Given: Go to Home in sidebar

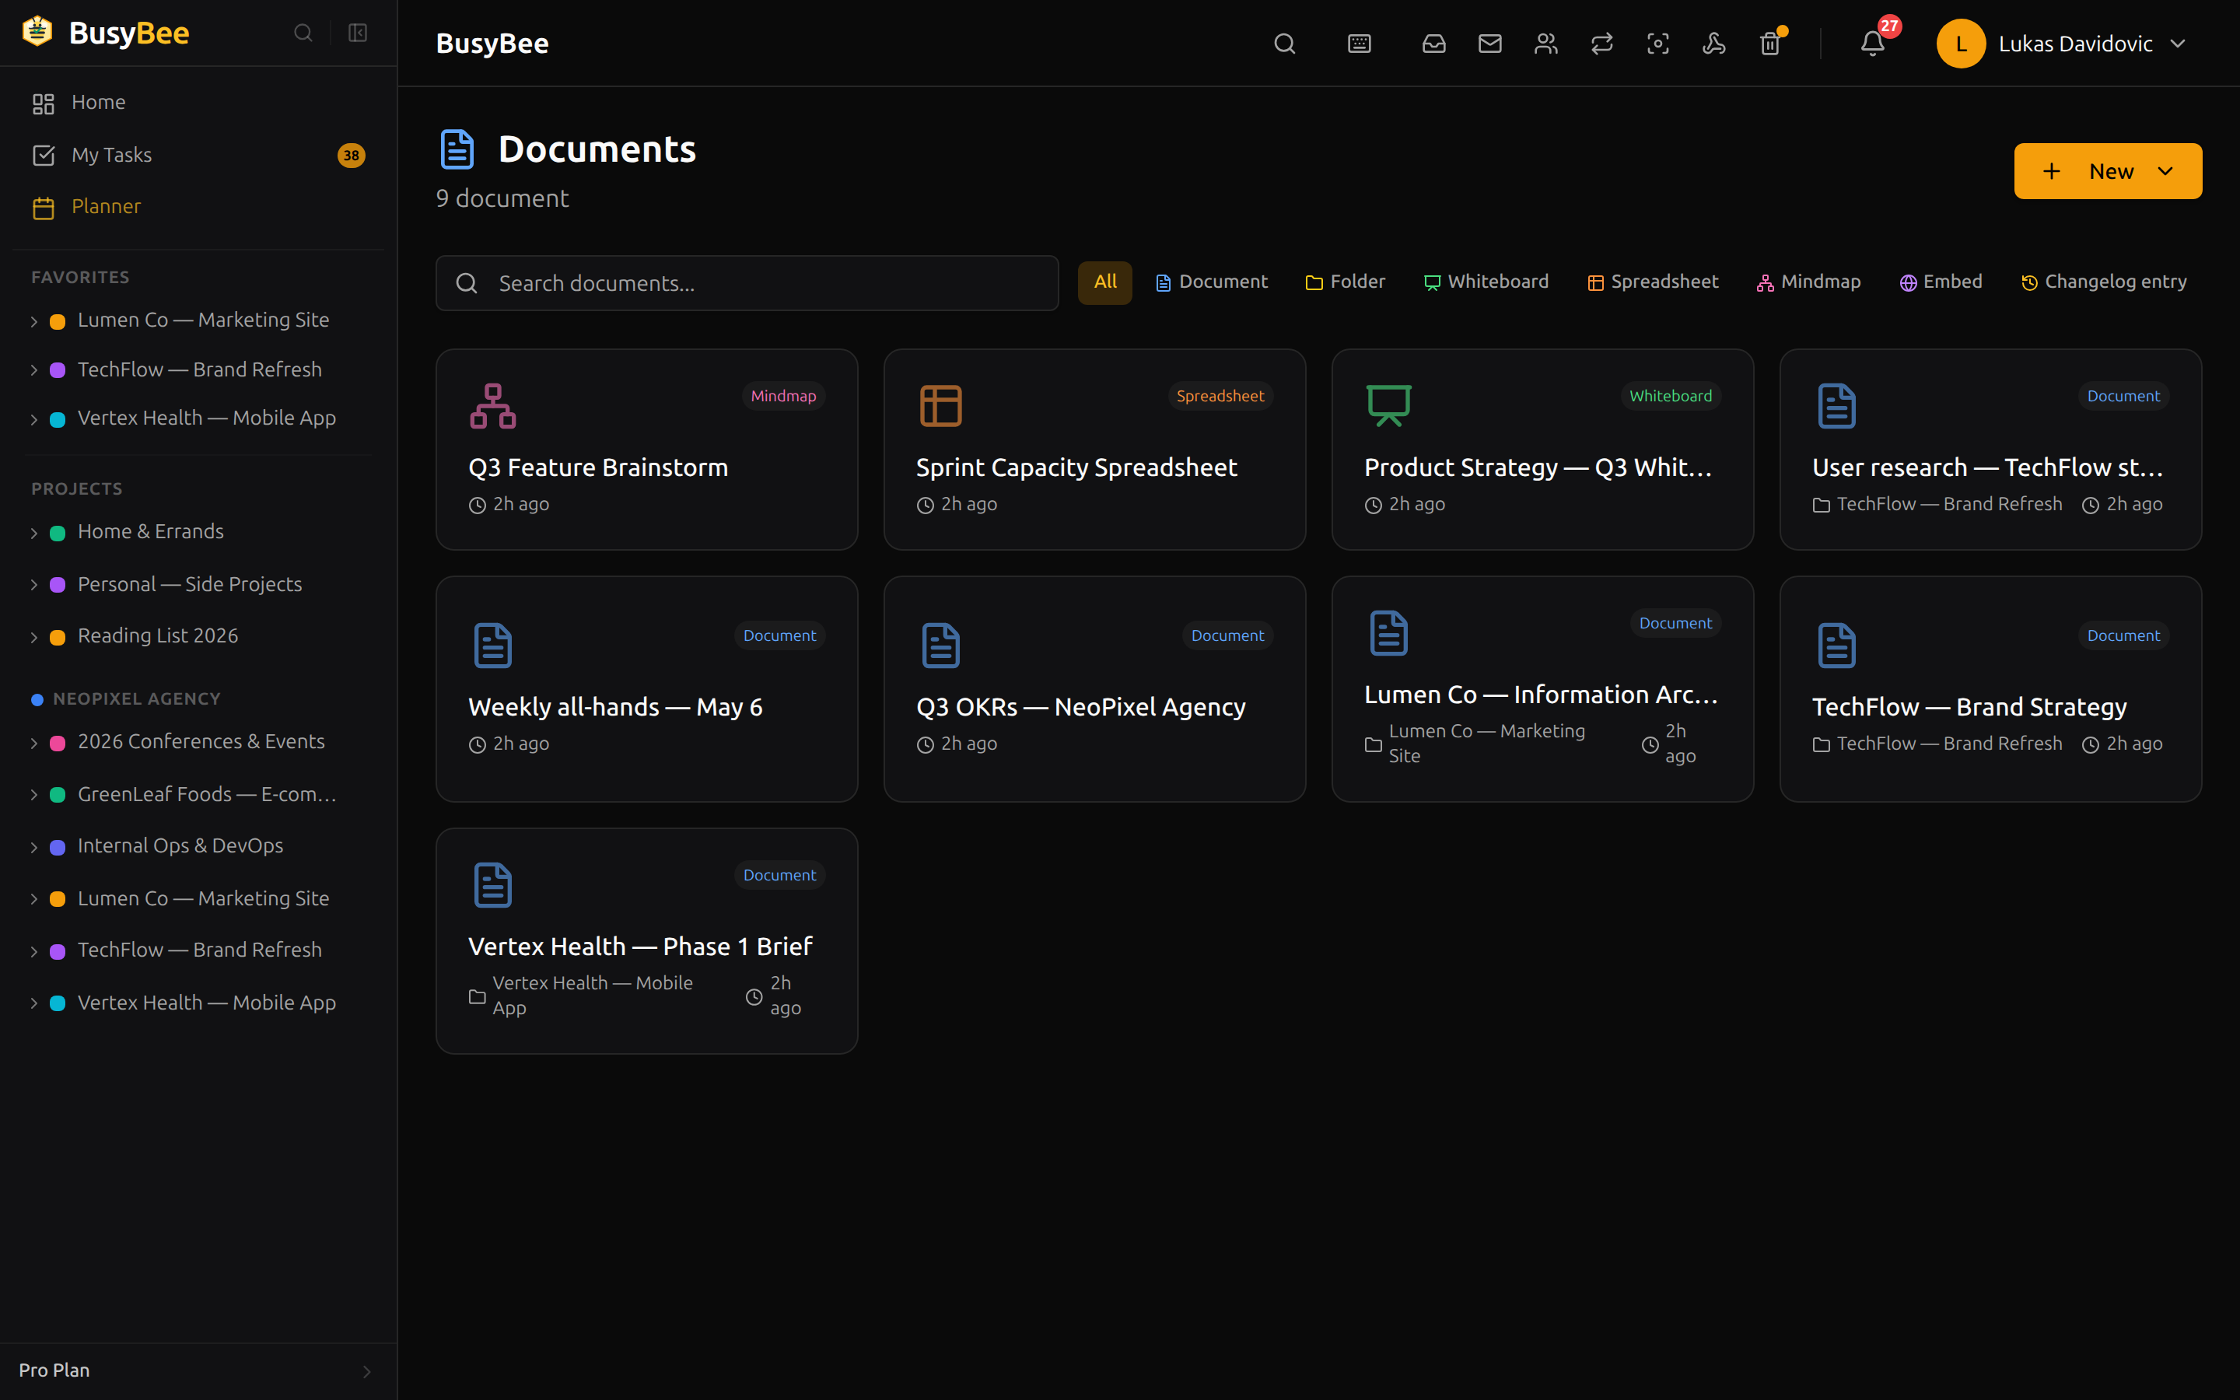Looking at the screenshot, I should 199,103.
